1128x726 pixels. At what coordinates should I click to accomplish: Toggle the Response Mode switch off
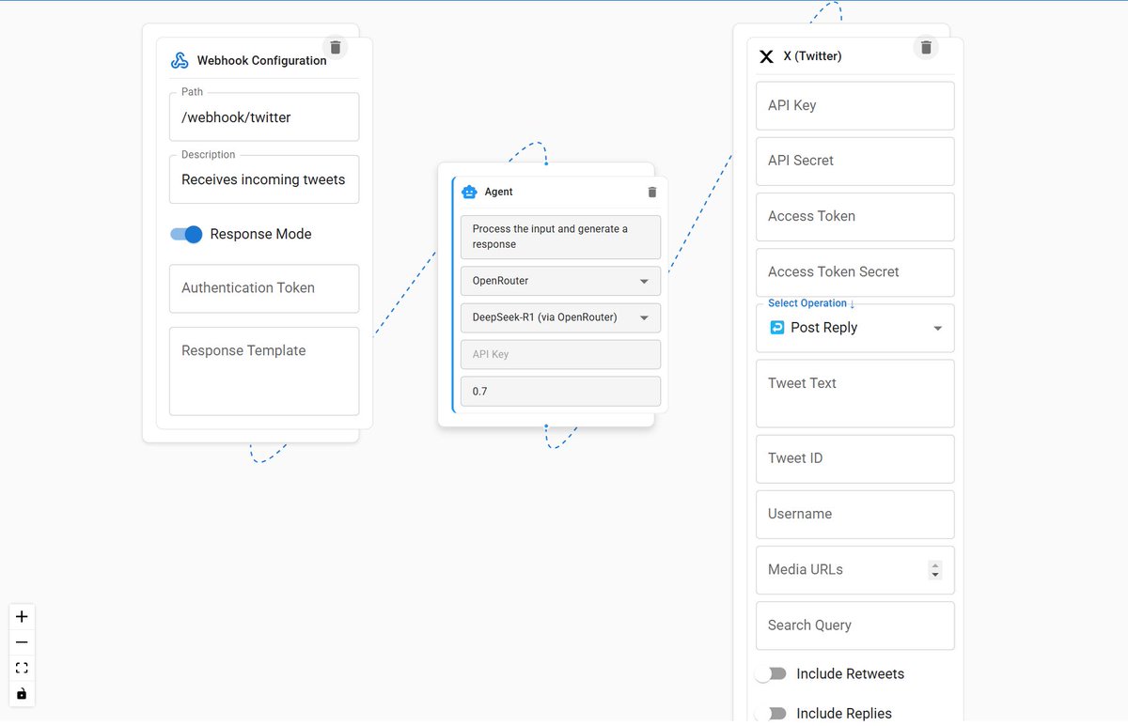186,234
